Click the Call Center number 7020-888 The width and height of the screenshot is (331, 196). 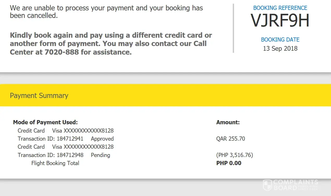coord(62,52)
